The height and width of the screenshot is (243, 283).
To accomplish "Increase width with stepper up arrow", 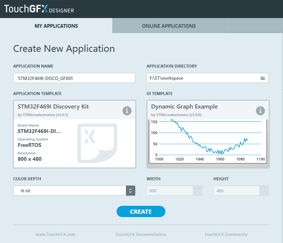I will 197,188.
